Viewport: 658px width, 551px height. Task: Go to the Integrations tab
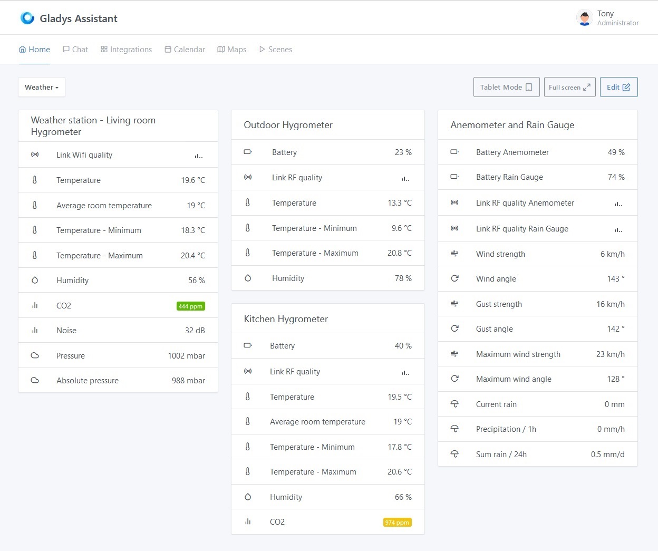pos(126,49)
